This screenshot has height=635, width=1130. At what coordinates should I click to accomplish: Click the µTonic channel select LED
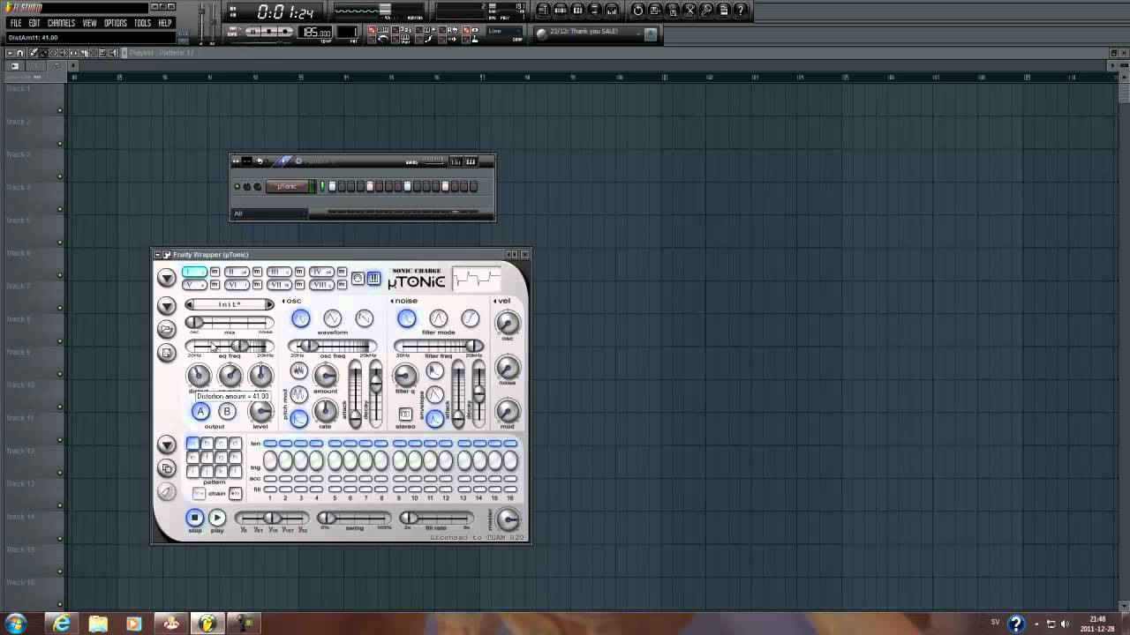pyautogui.click(x=322, y=186)
